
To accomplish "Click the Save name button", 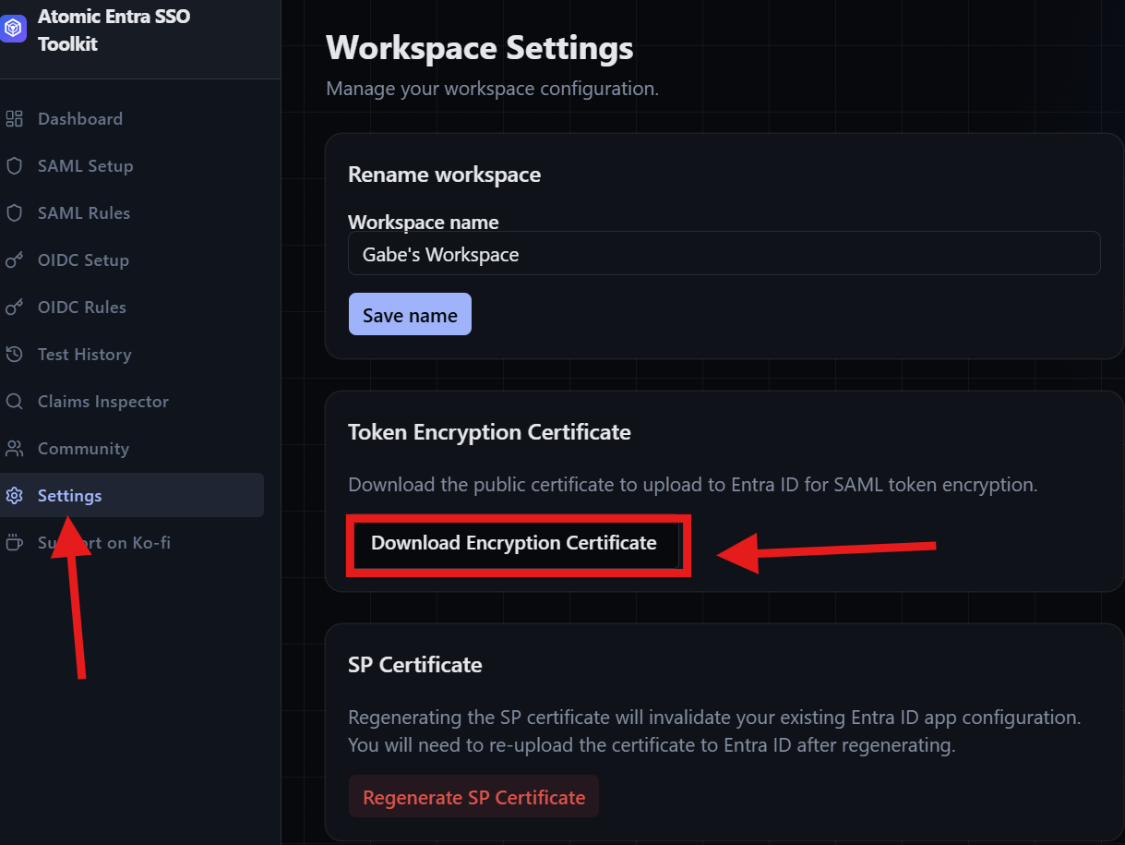I will [410, 315].
